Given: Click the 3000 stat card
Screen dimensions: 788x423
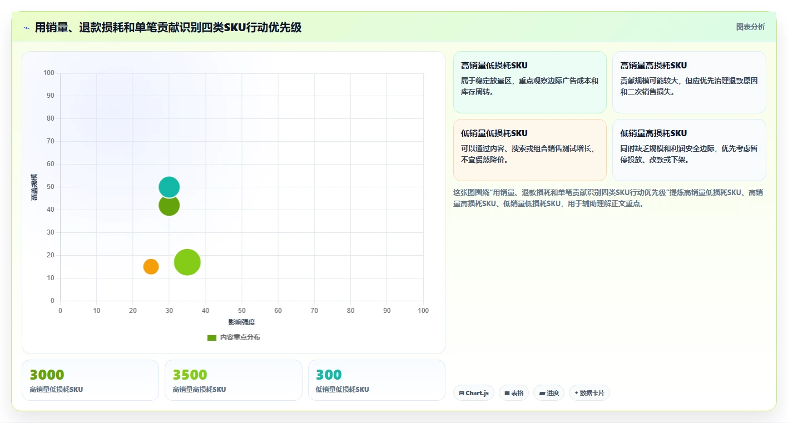Looking at the screenshot, I should point(90,380).
